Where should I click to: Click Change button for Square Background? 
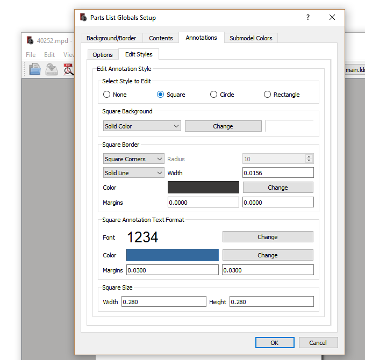(x=223, y=126)
